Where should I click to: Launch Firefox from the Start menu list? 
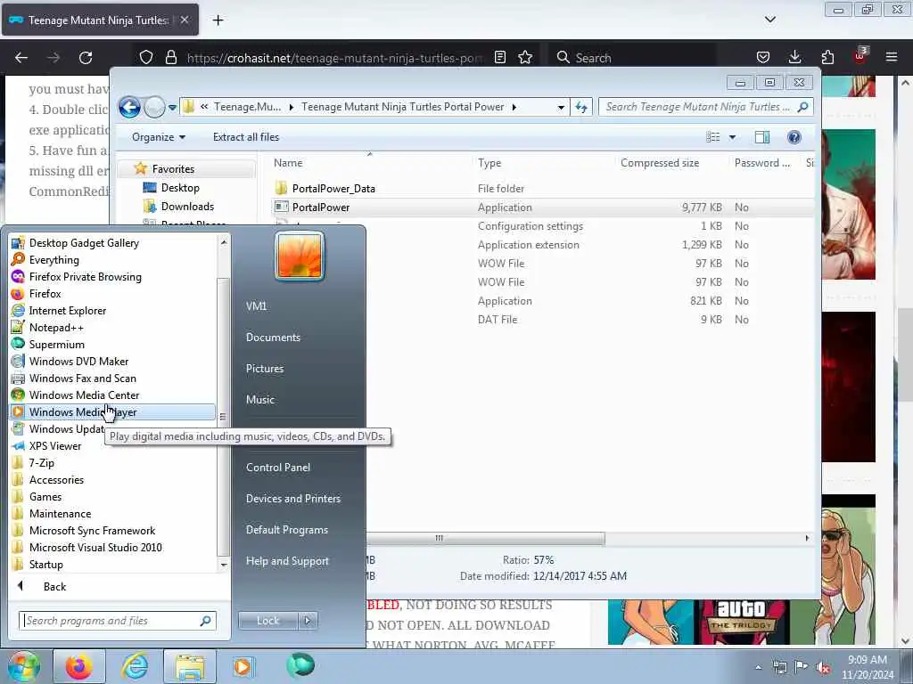(x=45, y=294)
